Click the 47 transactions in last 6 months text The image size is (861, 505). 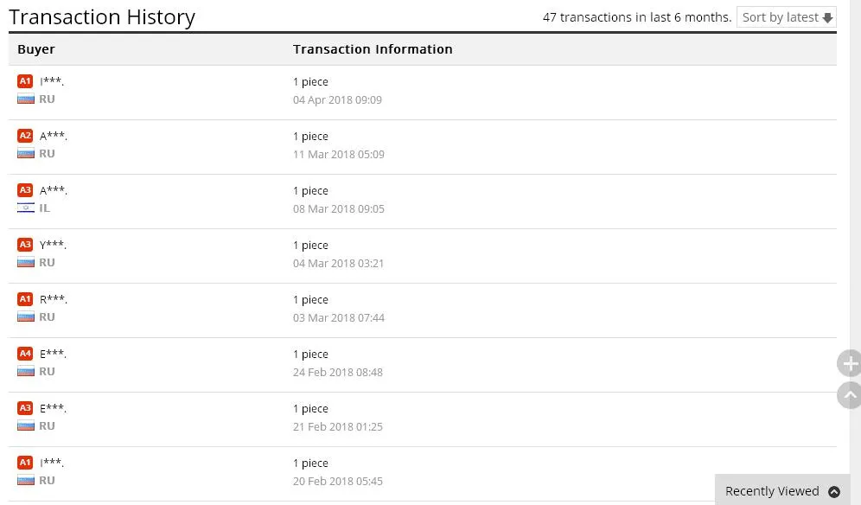point(637,17)
